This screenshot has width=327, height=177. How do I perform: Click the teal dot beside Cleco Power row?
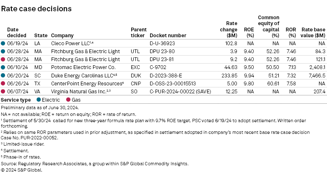tap(3, 43)
